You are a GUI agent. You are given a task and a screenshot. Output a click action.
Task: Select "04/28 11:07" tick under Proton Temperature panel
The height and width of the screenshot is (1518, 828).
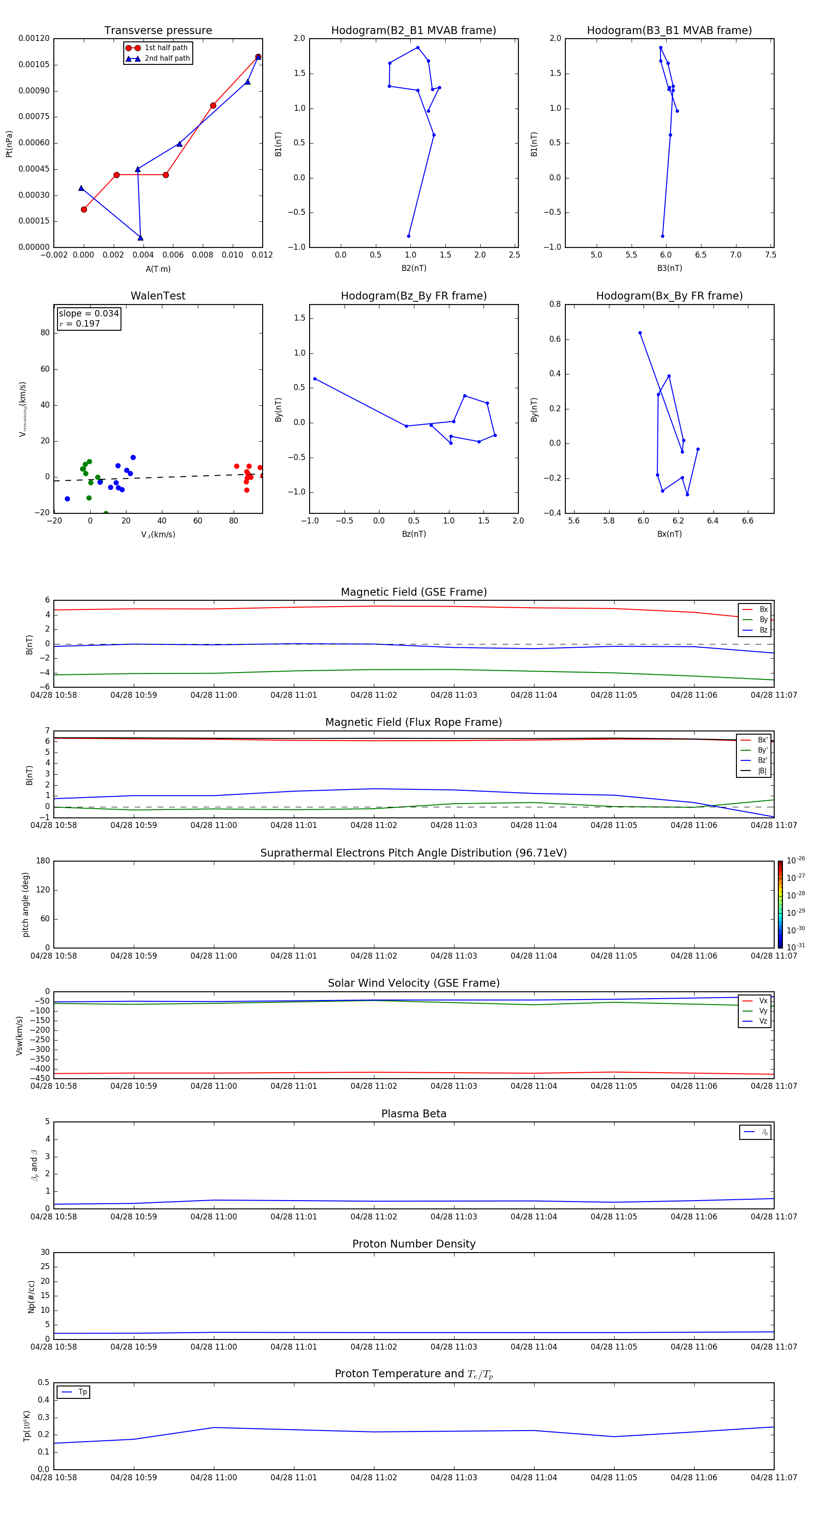point(774,1478)
